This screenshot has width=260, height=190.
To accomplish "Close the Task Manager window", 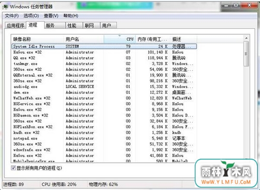I will point(249,6).
